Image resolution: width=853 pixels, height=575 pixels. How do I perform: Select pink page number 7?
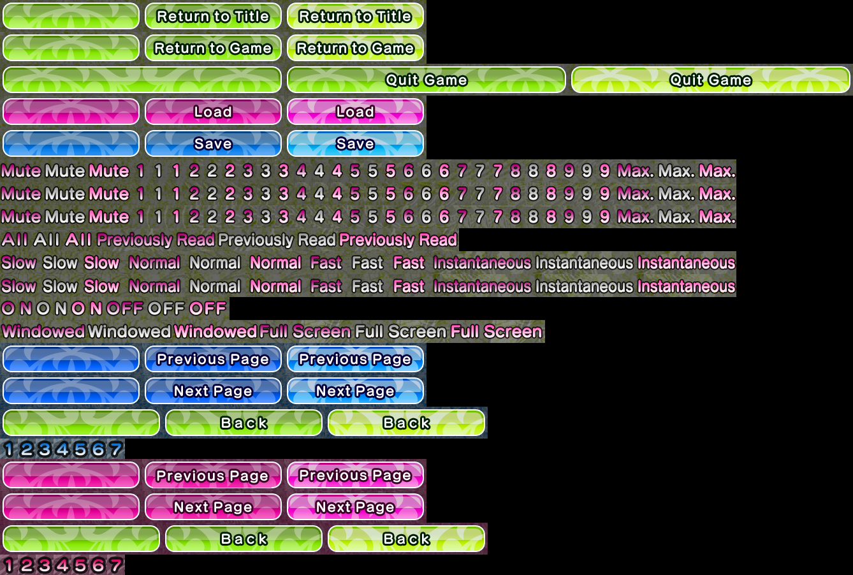pos(115,565)
